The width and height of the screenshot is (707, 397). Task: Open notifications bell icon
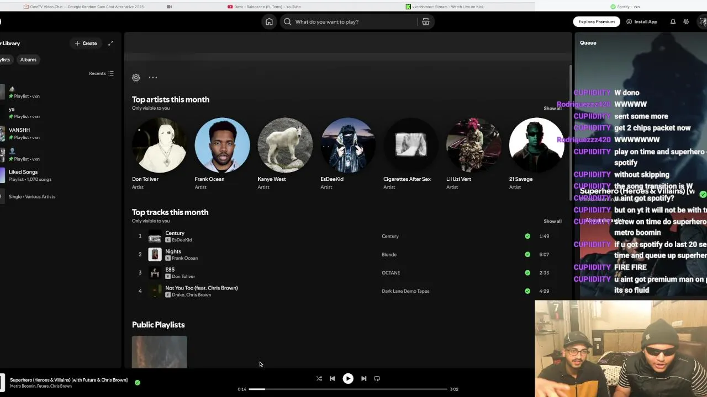click(673, 22)
